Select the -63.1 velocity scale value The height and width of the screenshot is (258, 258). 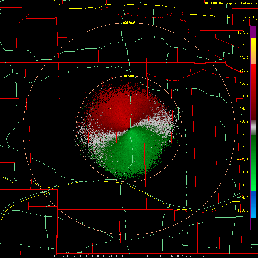click(243, 172)
